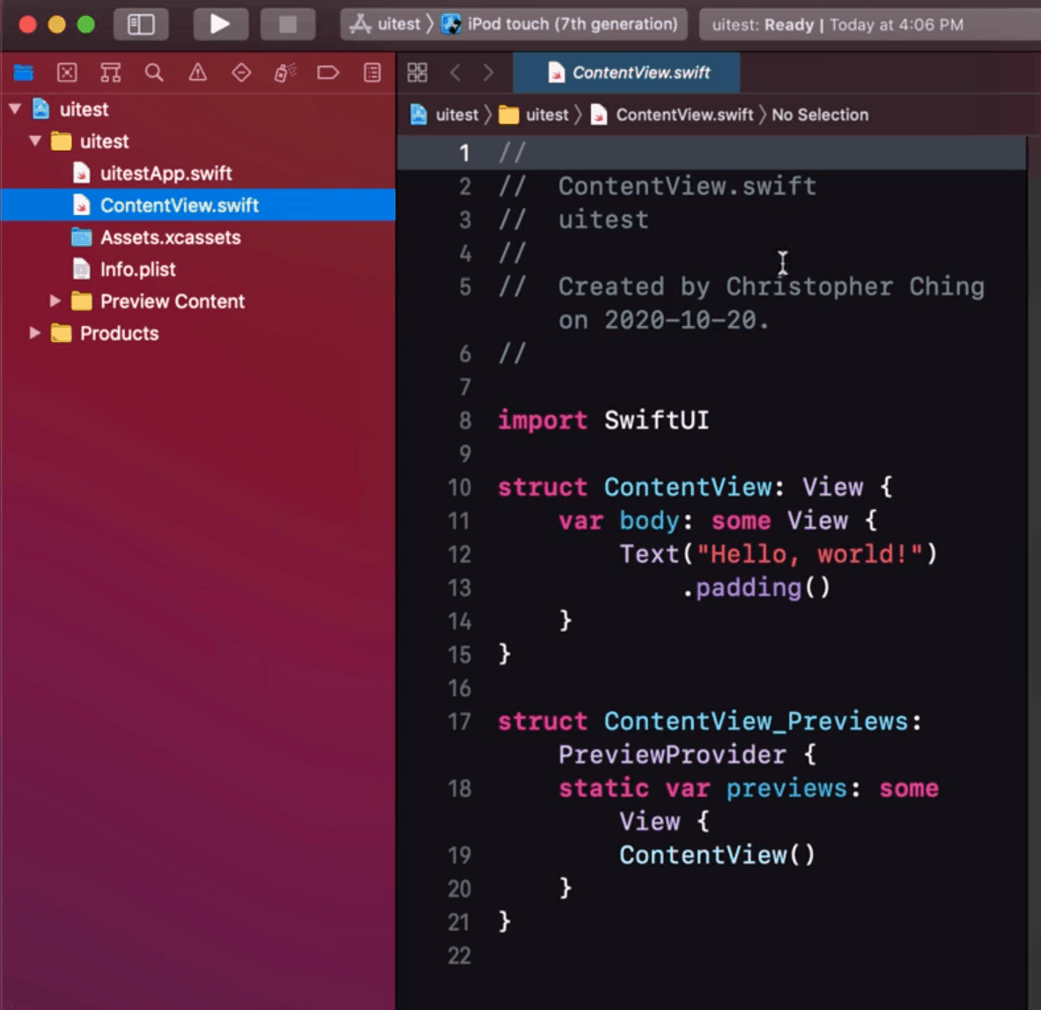The width and height of the screenshot is (1041, 1010).
Task: Open the related items grid icon
Action: (417, 72)
